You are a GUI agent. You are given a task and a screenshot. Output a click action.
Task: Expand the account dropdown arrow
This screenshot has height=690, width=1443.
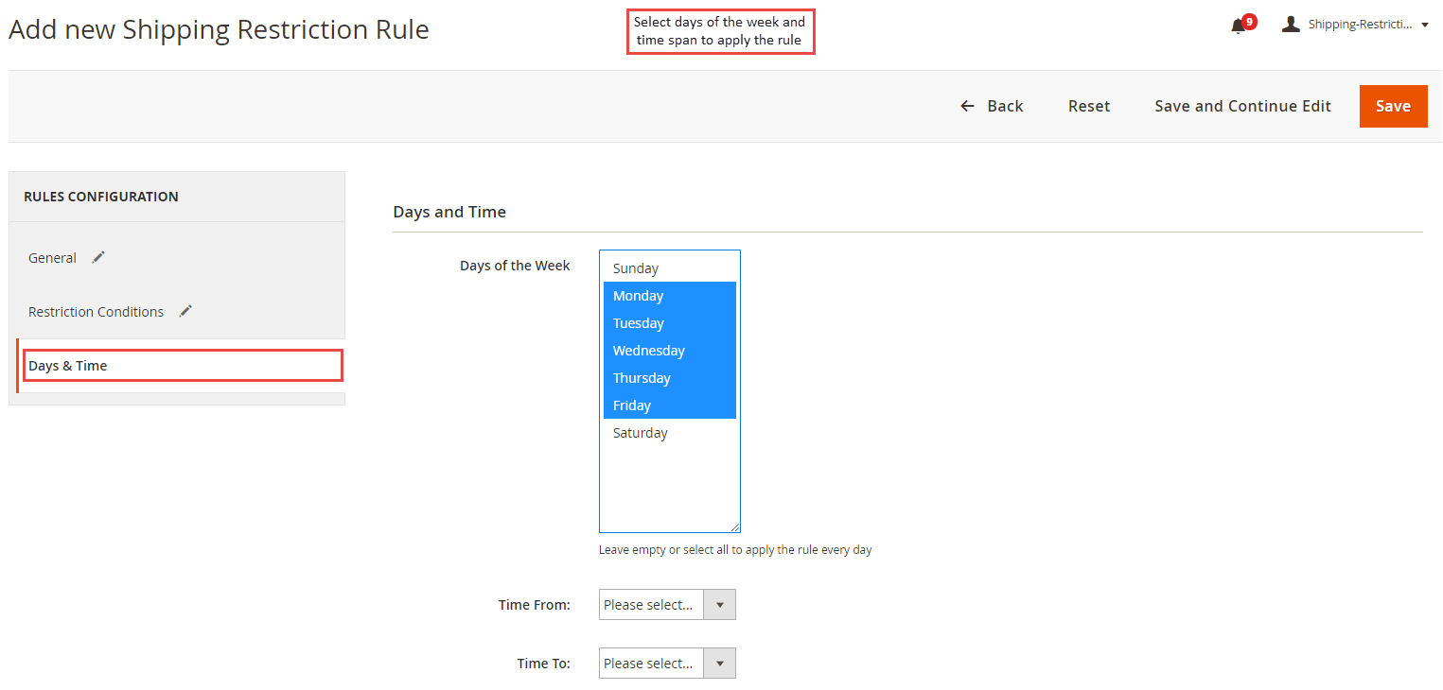point(1425,26)
